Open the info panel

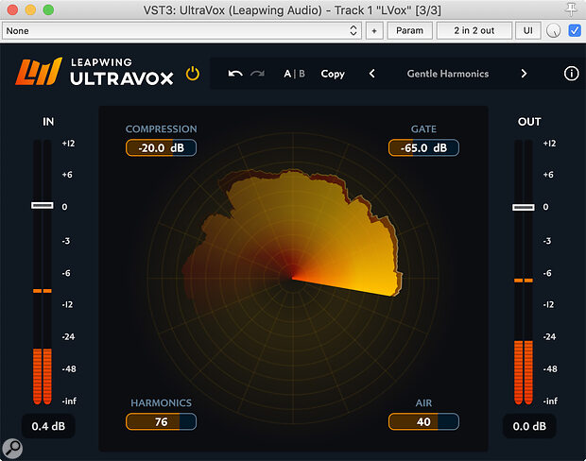pos(571,74)
